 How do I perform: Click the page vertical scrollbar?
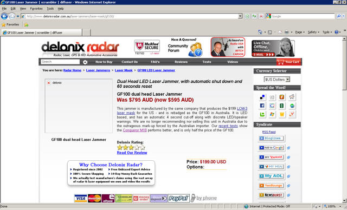(344, 120)
